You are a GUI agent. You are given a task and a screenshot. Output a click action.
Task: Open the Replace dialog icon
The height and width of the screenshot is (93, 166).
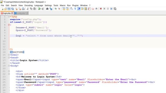coord(51,9)
